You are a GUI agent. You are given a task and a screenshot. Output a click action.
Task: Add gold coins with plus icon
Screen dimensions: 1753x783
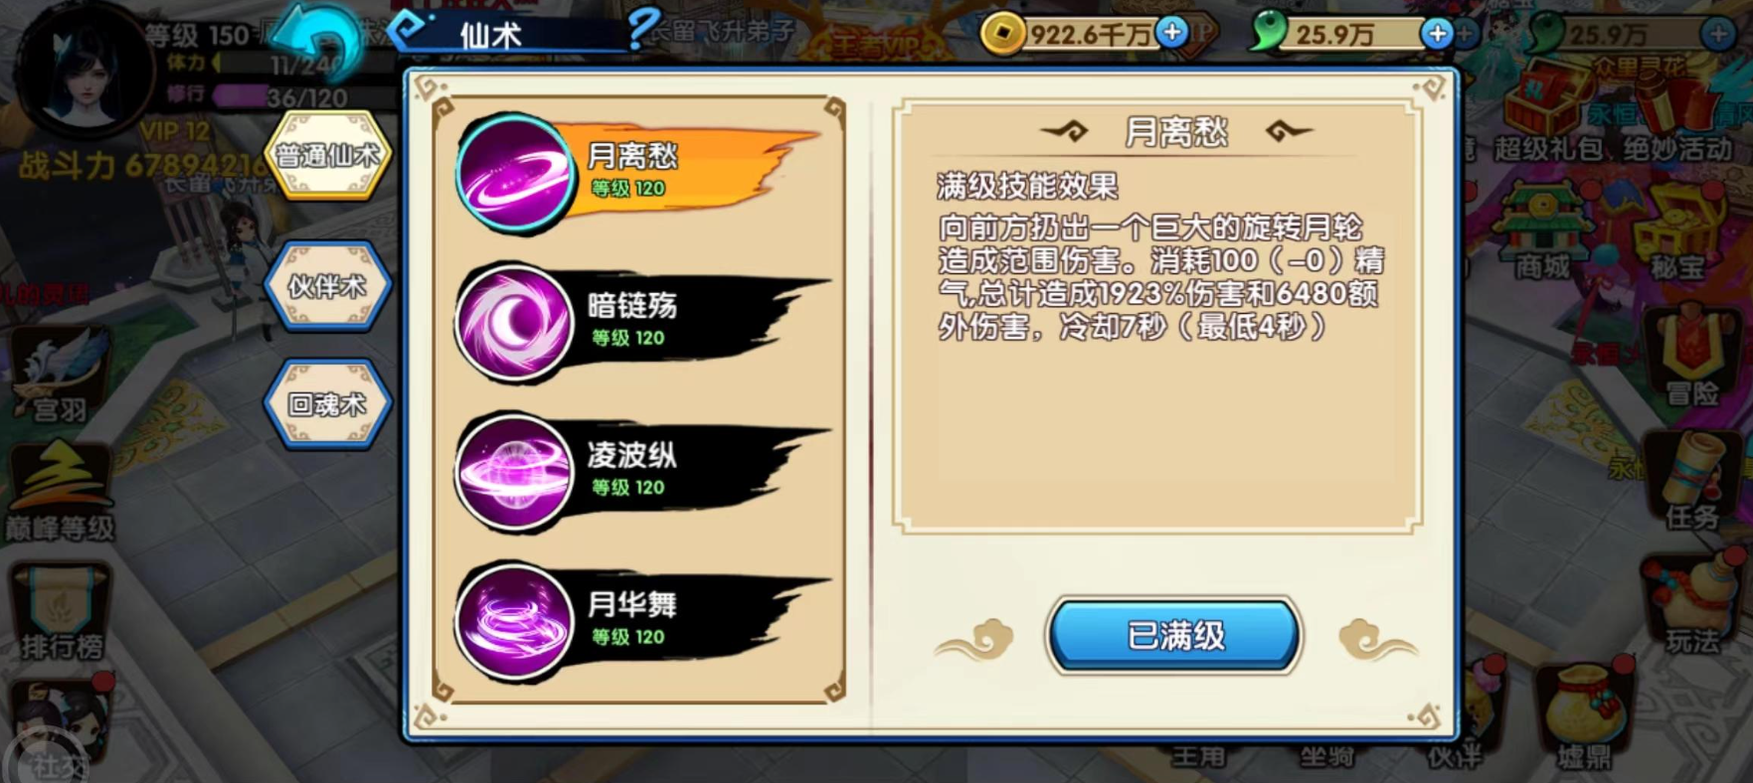[x=1173, y=33]
